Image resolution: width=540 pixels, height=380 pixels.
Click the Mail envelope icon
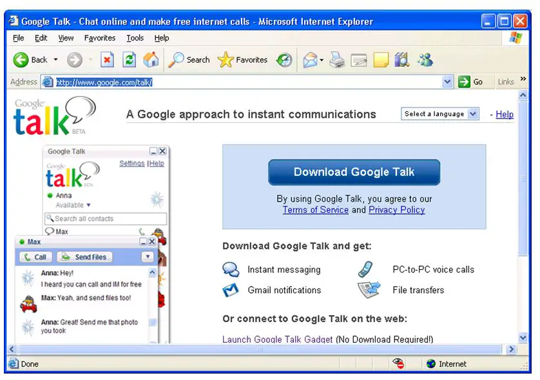pyautogui.click(x=311, y=60)
